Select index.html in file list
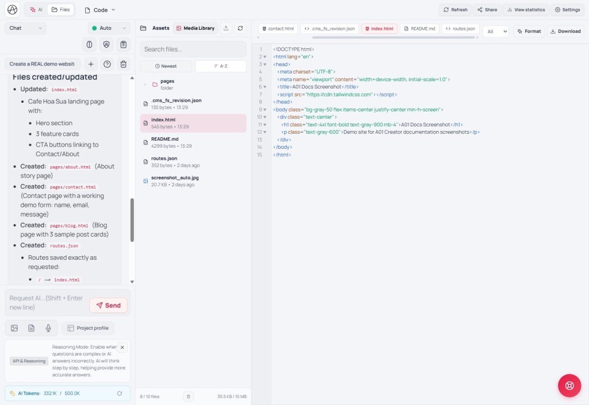Viewport: 589px width, 405px height. [x=193, y=123]
